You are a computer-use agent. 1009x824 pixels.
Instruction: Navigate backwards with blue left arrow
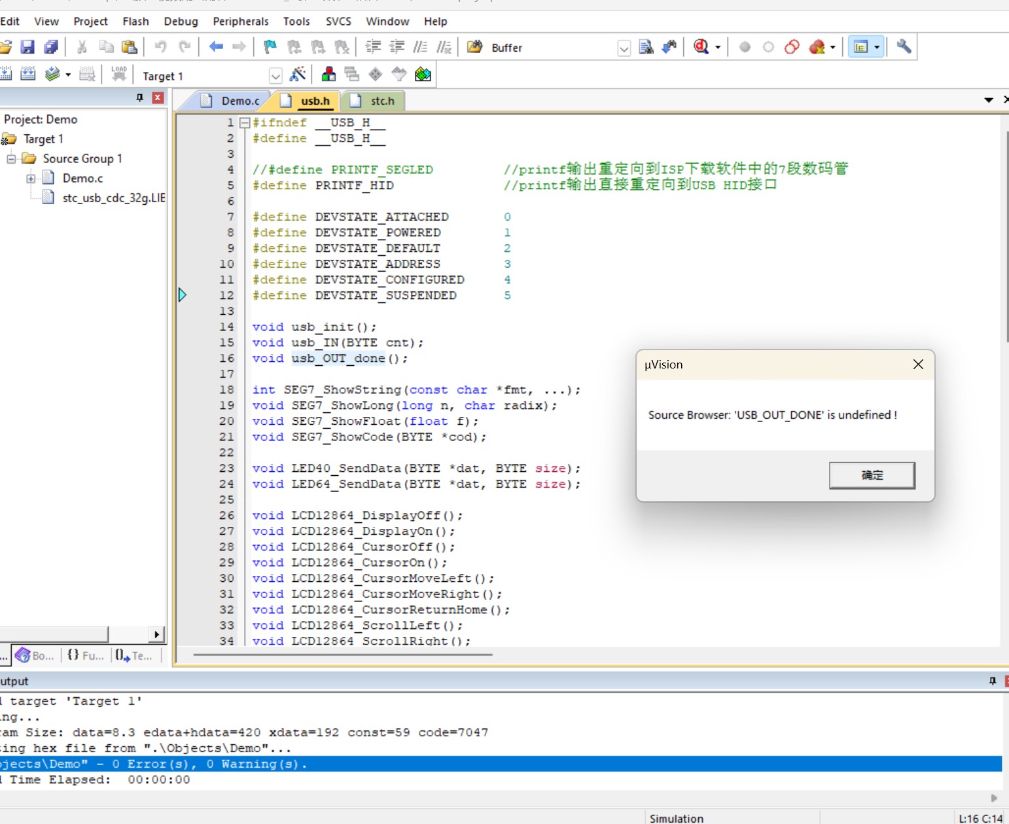(x=216, y=46)
